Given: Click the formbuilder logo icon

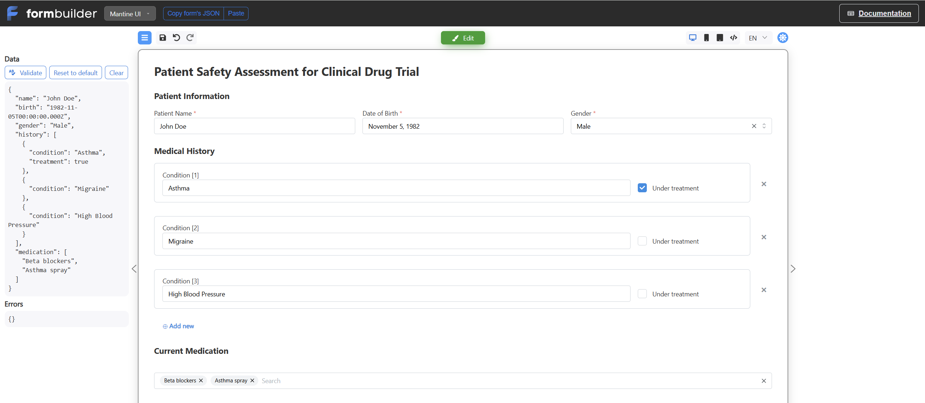Looking at the screenshot, I should click(13, 13).
